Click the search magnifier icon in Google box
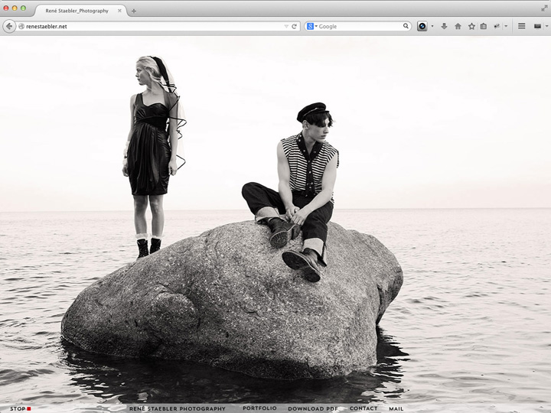The height and width of the screenshot is (413, 551). (x=406, y=26)
